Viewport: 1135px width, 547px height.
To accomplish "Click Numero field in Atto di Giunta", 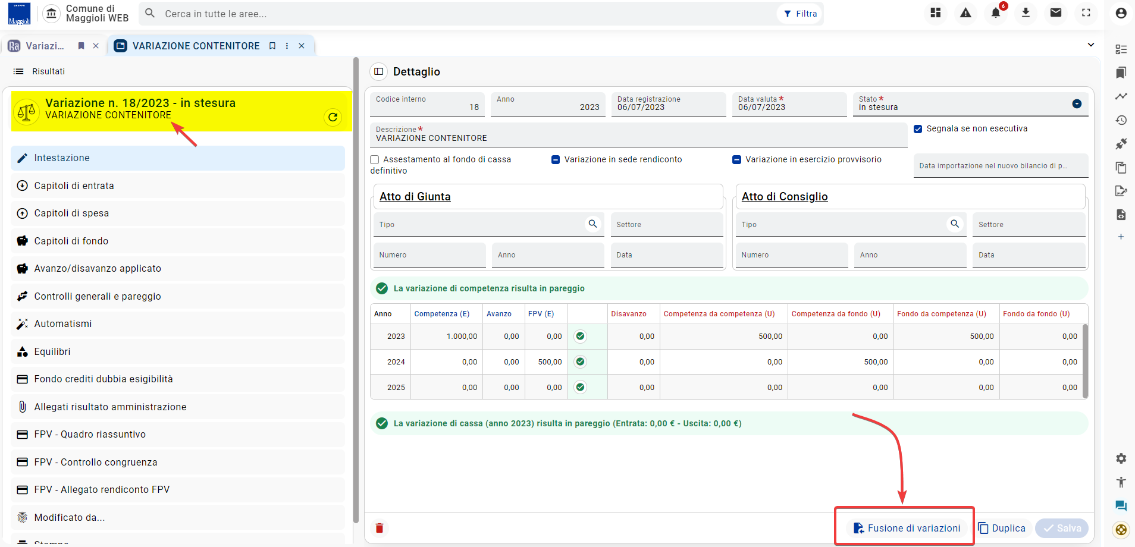I will (429, 255).
